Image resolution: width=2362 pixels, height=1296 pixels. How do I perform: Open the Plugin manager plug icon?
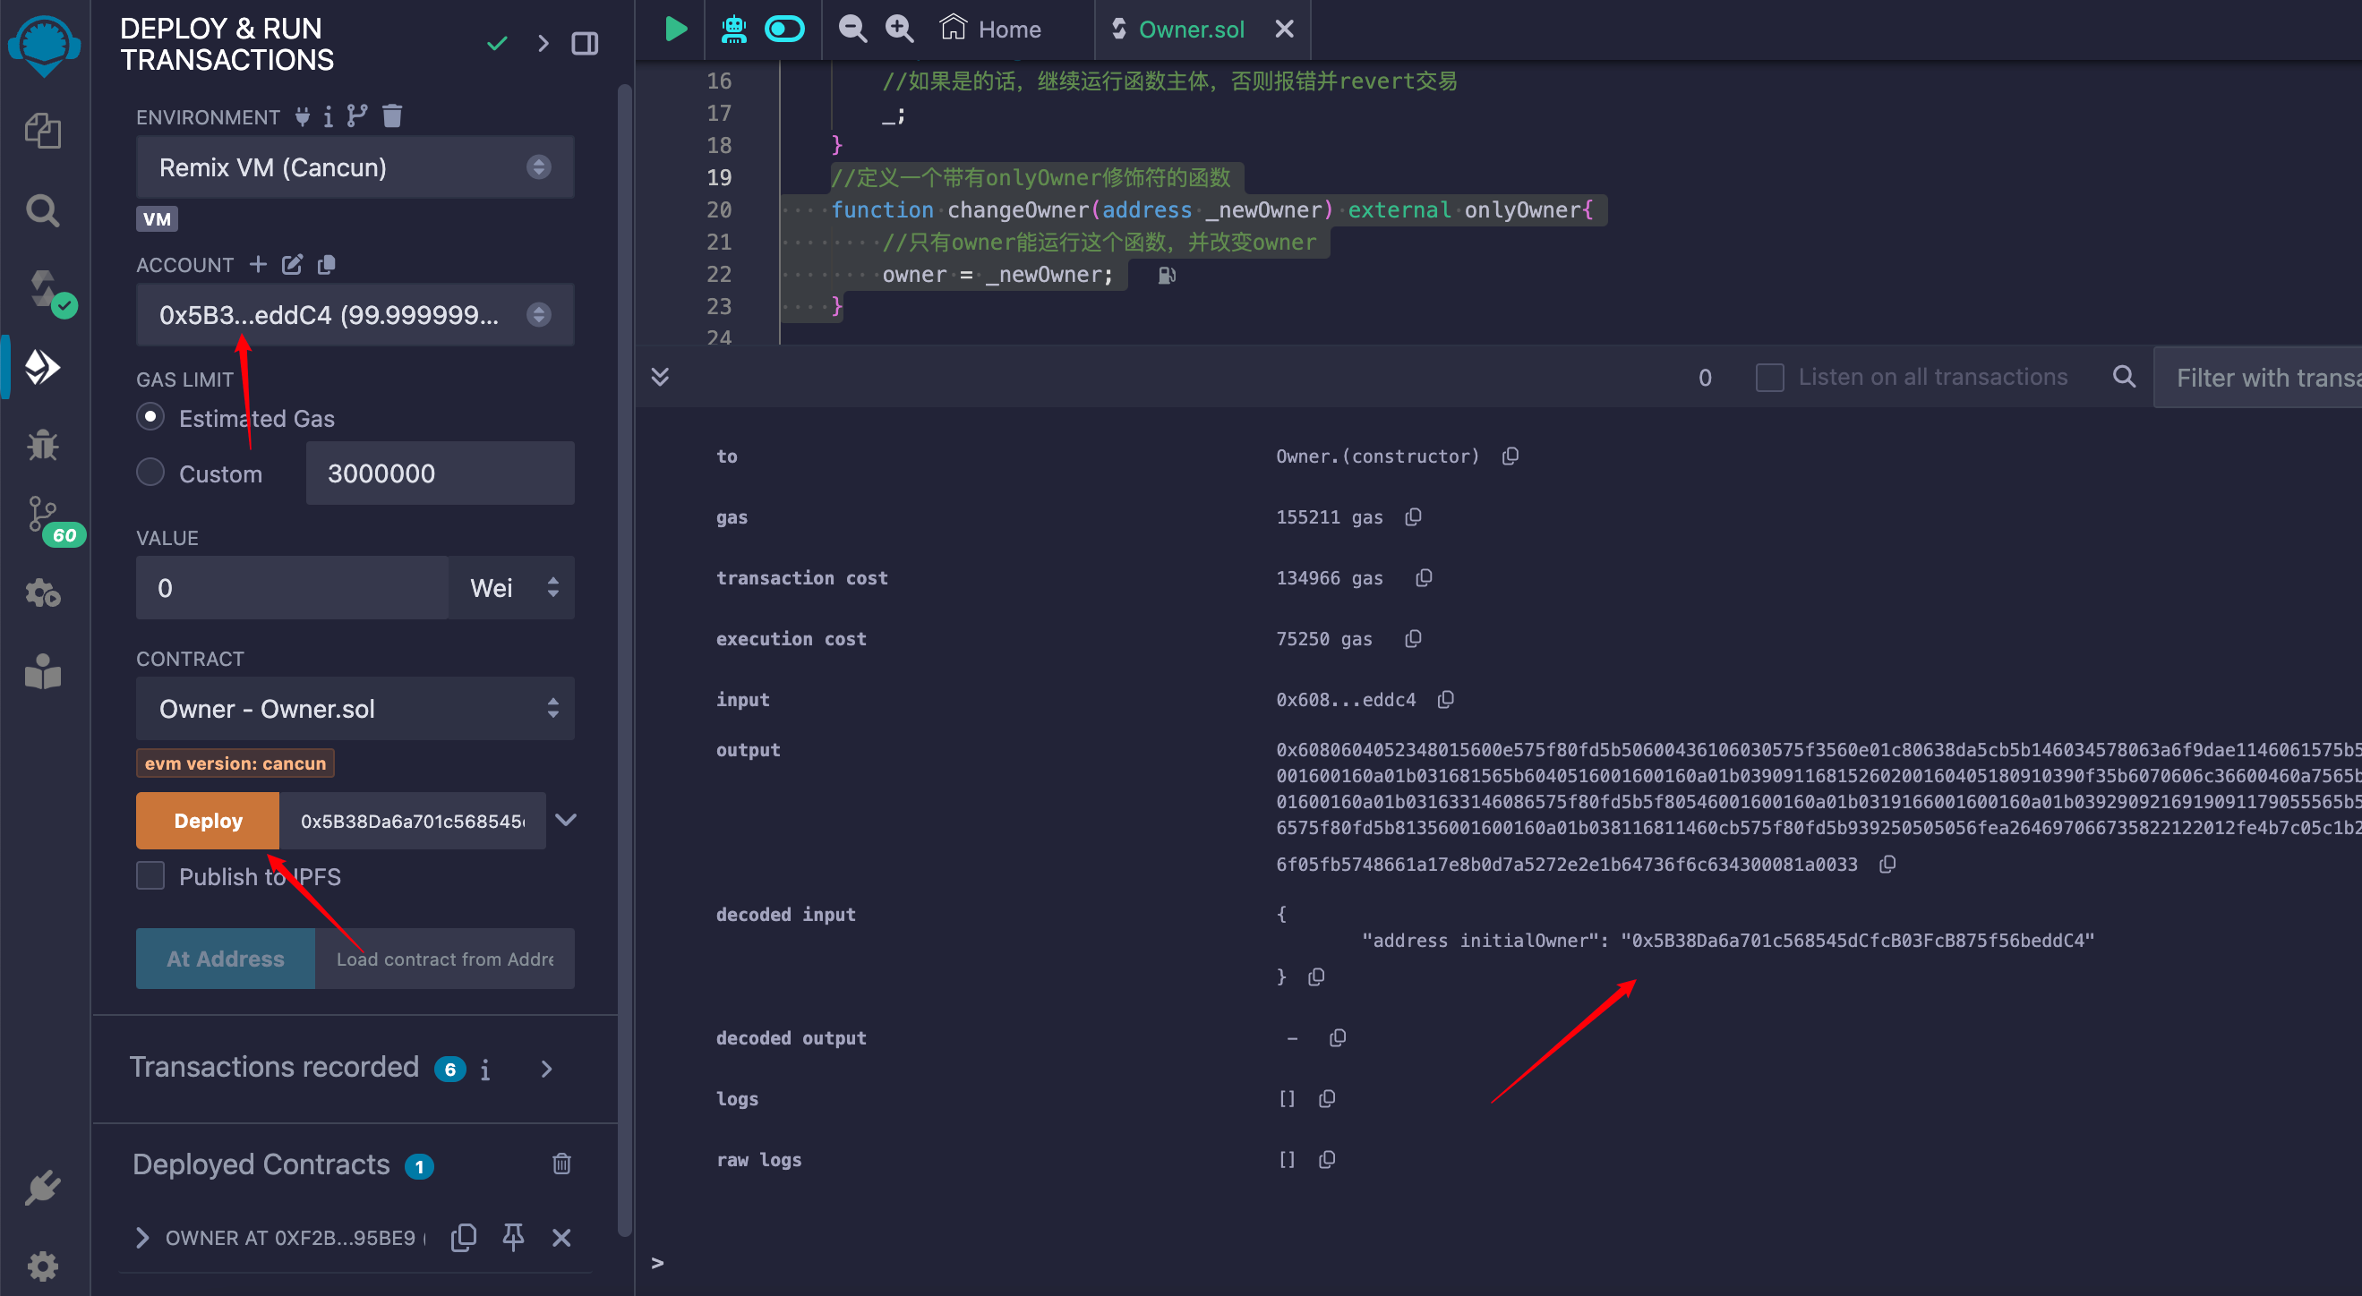click(43, 1189)
